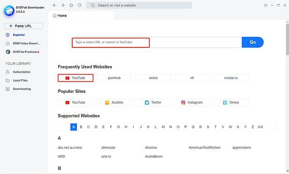Click YouTube icon under Popular Sites

pyautogui.click(x=67, y=102)
